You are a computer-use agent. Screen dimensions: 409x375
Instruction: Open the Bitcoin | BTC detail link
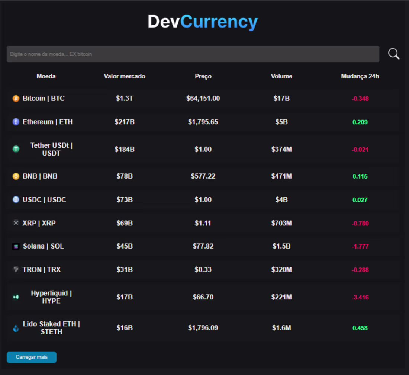pos(44,98)
